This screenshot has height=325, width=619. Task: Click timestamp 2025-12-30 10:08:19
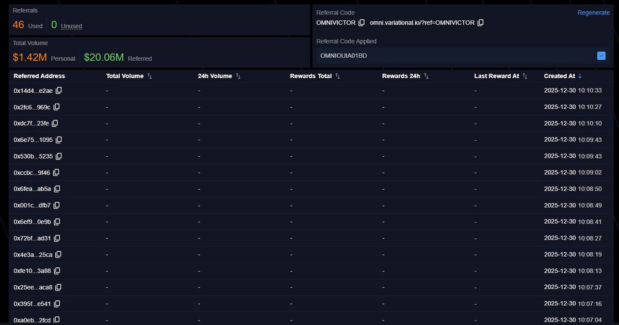(x=573, y=254)
